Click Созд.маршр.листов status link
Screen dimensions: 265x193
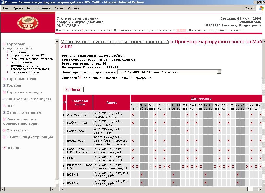(69, 30)
